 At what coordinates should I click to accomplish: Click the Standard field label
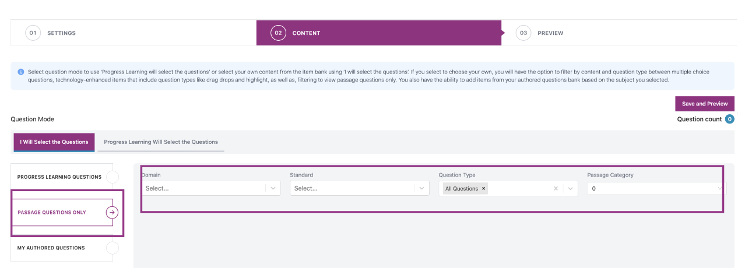pos(301,175)
